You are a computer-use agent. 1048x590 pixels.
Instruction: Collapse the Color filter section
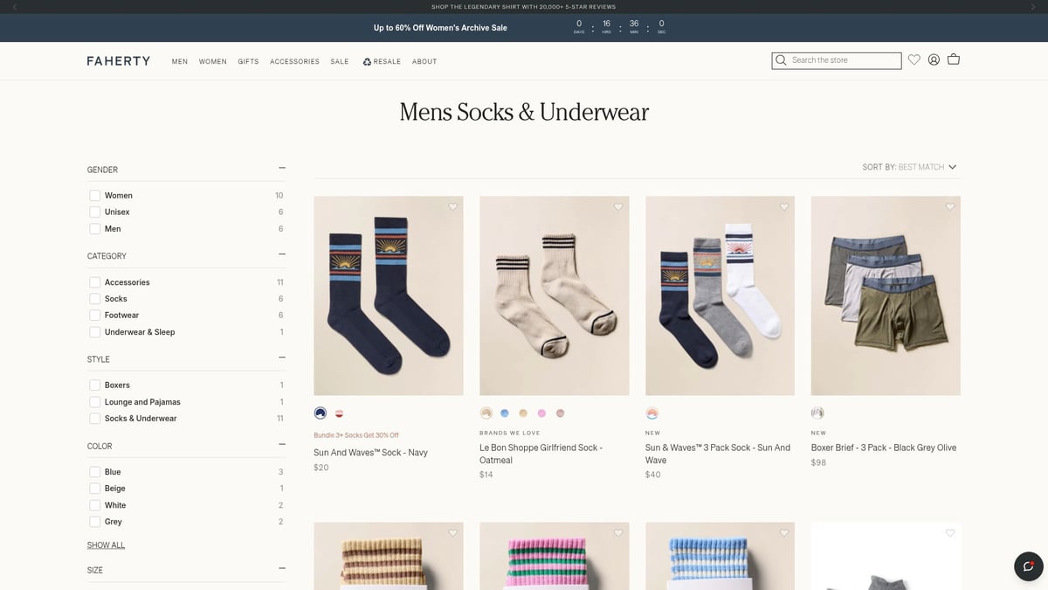(x=281, y=444)
